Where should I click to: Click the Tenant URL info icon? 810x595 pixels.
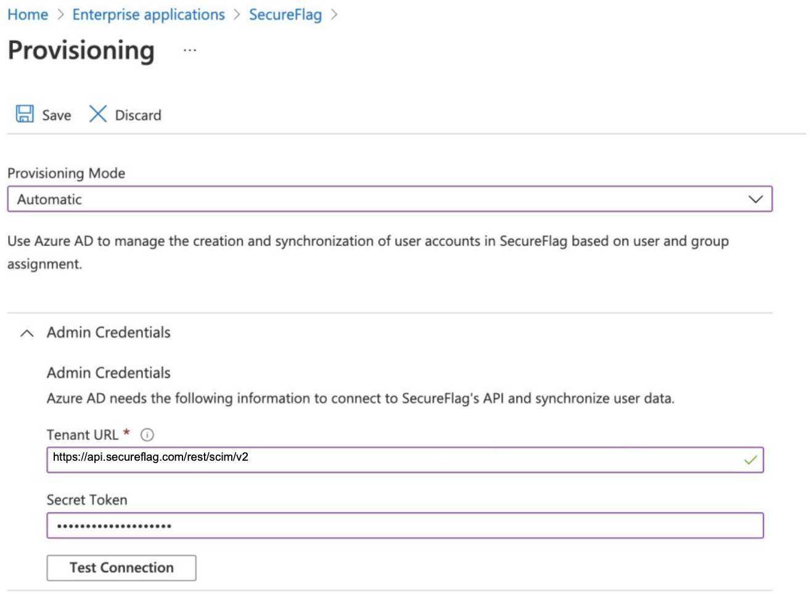pos(147,435)
